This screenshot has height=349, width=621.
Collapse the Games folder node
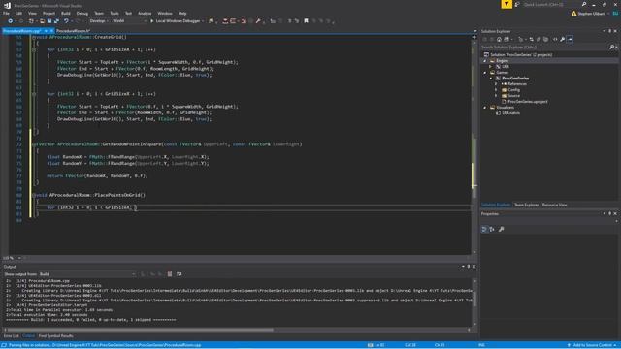coord(485,73)
